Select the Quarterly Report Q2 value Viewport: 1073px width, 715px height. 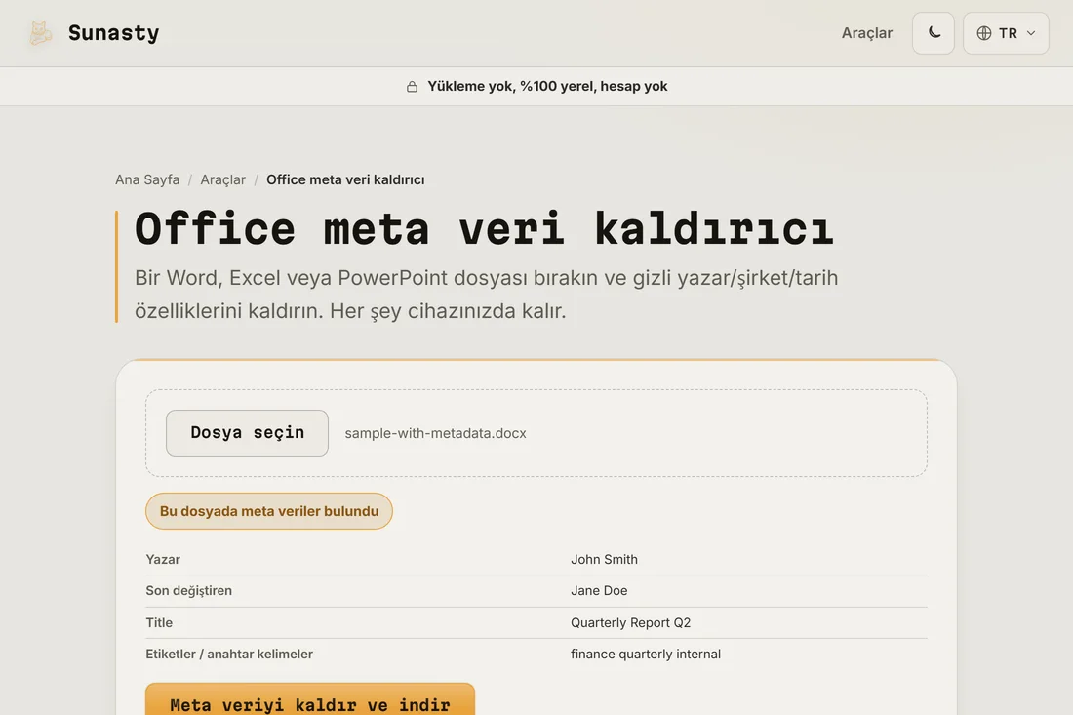[x=631, y=622]
